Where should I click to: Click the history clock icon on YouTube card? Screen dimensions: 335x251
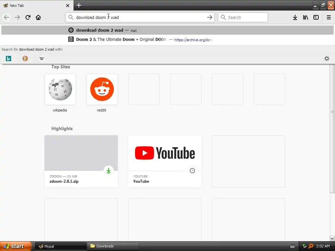192,171
